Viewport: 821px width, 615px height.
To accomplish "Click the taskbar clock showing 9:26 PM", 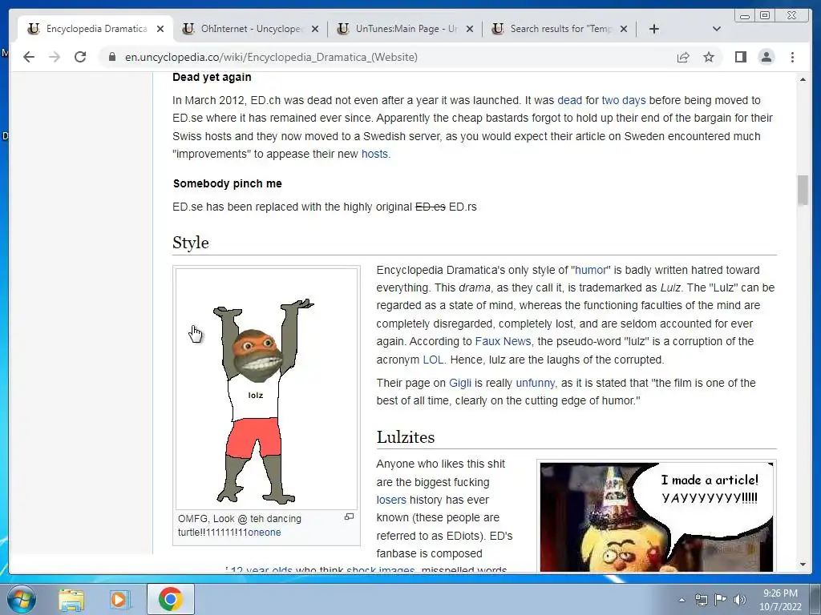I will pyautogui.click(x=780, y=600).
